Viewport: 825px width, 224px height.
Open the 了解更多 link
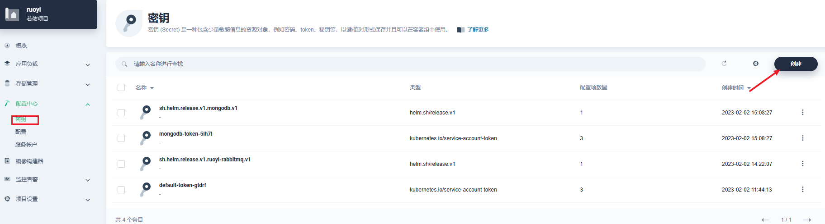coord(478,30)
